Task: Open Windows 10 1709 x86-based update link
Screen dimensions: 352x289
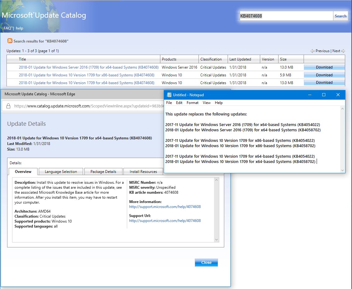Action: 87,75
